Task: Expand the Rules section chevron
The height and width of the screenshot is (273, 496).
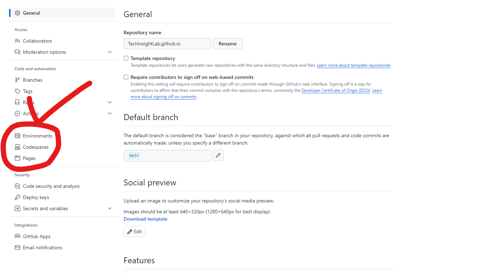Action: tap(110, 102)
